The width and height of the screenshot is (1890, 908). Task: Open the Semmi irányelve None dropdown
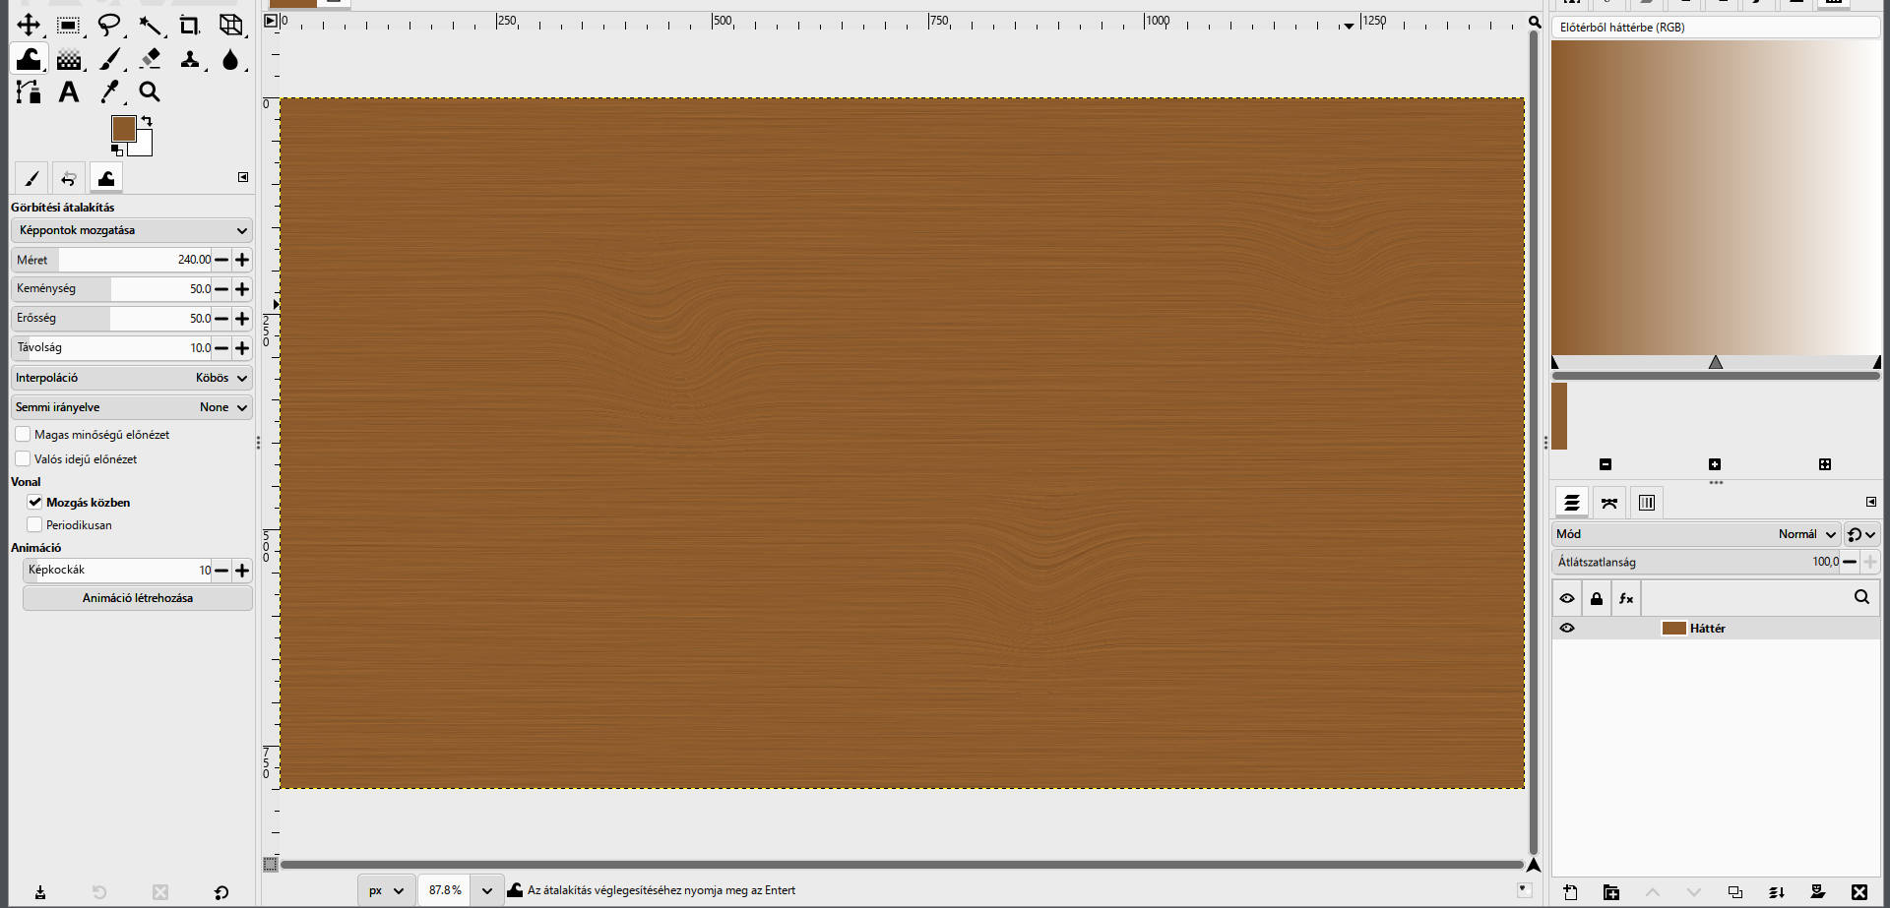point(132,407)
